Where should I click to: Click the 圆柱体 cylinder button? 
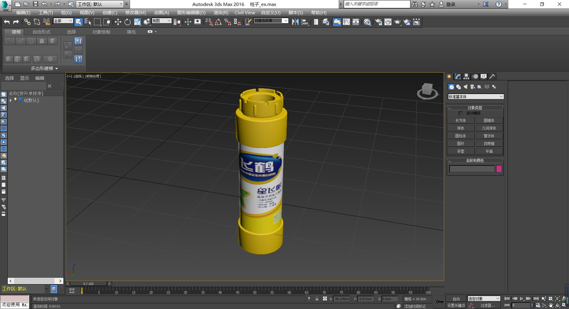[x=460, y=136]
